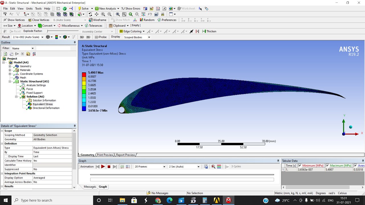Select Random colors icon

pyautogui.click(x=147, y=20)
